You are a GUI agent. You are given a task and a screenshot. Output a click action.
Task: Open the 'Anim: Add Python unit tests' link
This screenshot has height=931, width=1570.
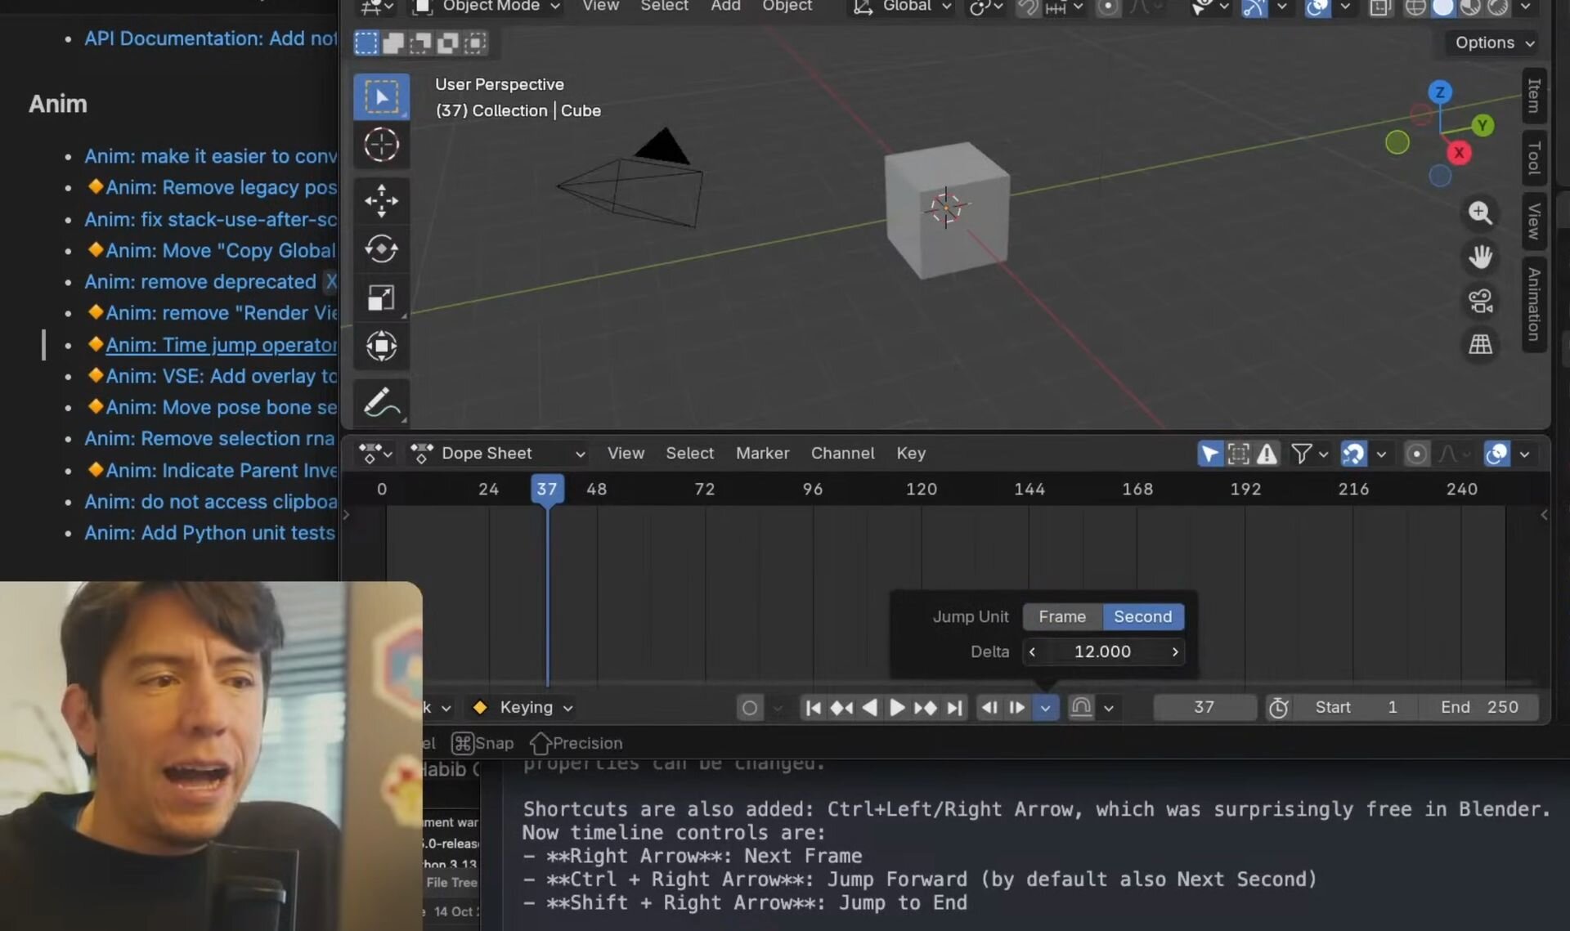point(210,533)
